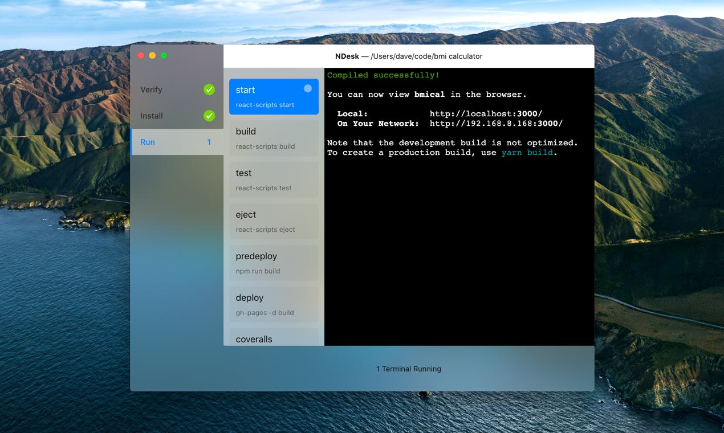This screenshot has width=724, height=433.
Task: Open the Install step in sidebar
Action: [x=177, y=116]
